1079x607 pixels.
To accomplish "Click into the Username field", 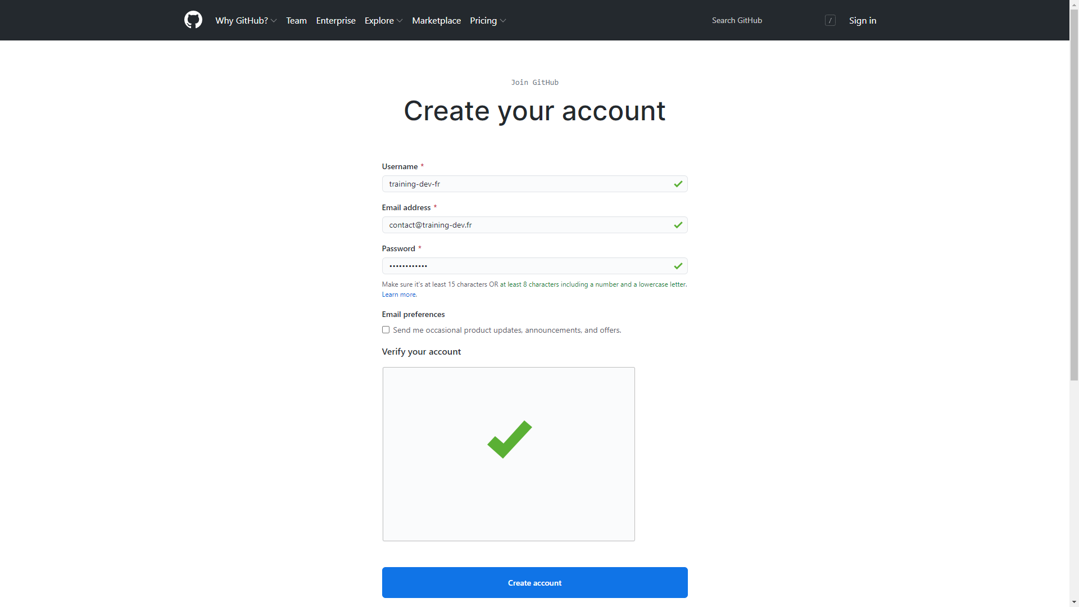I will coord(534,184).
